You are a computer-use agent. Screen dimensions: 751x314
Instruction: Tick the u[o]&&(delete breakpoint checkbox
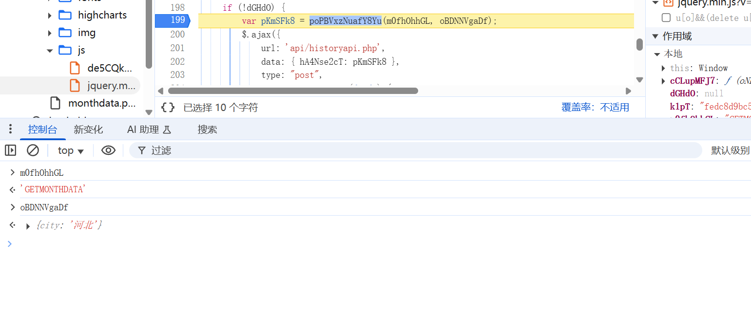(666, 18)
